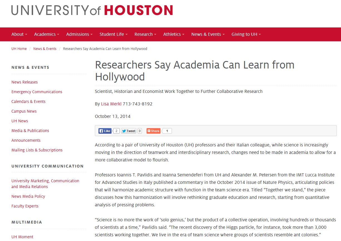
Task: Open the Admissions dropdown menu
Action: click(x=80, y=34)
